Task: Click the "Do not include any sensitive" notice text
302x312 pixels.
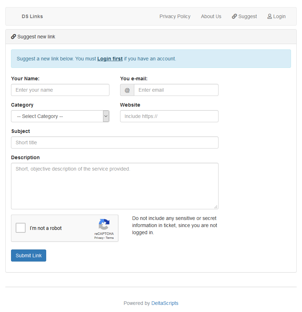Action: pos(175,225)
